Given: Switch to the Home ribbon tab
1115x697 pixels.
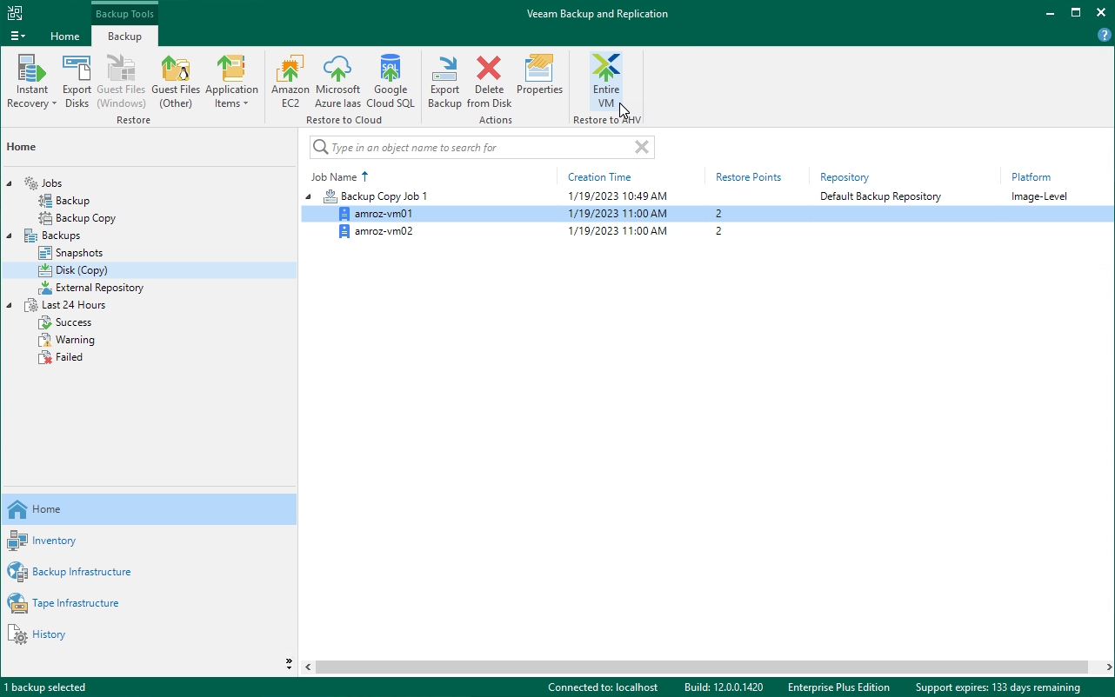Looking at the screenshot, I should pos(65,37).
